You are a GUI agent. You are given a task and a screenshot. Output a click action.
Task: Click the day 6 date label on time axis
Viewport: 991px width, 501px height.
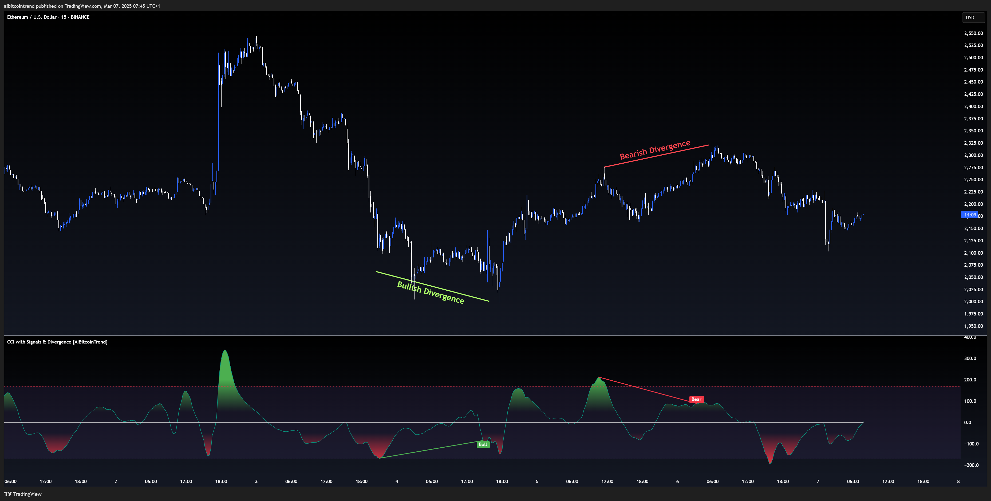pyautogui.click(x=677, y=481)
